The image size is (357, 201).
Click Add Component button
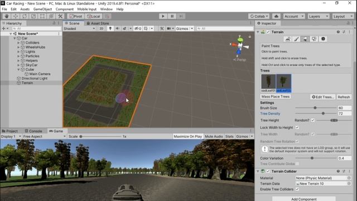coord(304,199)
